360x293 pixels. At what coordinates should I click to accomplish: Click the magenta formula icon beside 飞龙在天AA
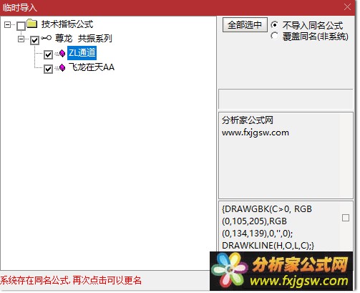(62, 68)
